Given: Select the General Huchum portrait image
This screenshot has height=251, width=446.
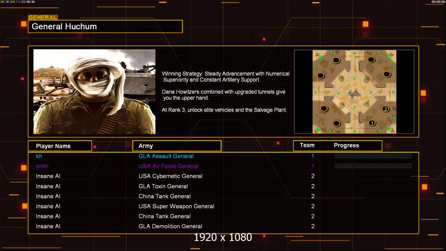Looking at the screenshot, I should 95,92.
